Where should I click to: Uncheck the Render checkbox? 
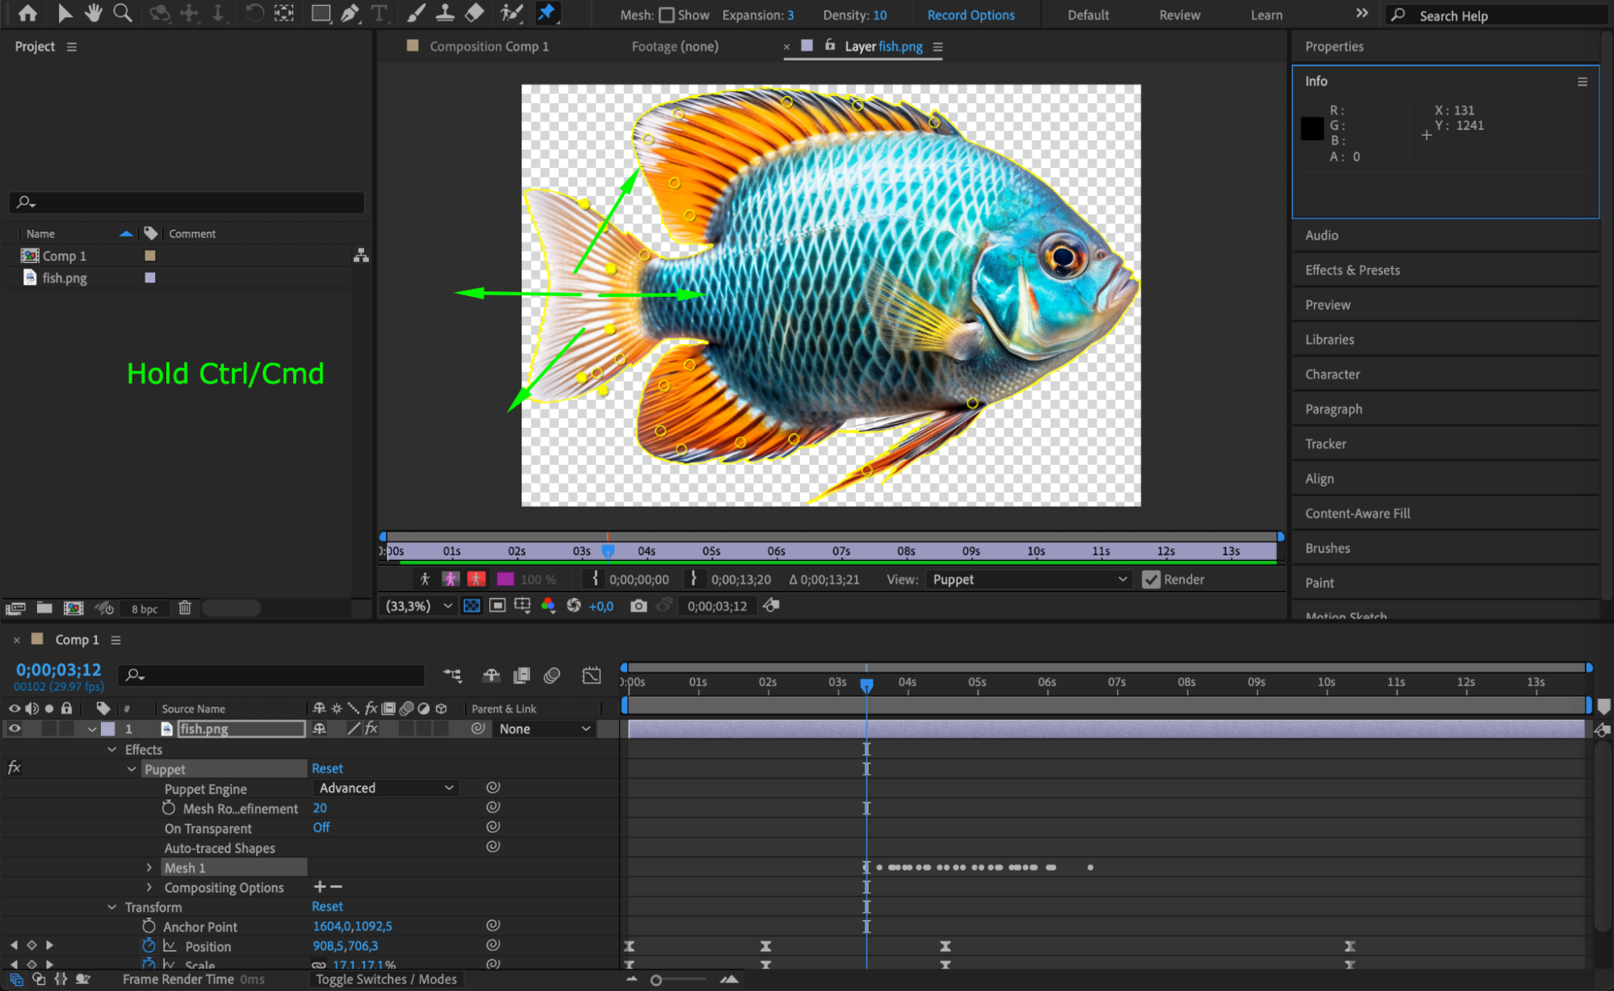click(x=1151, y=579)
